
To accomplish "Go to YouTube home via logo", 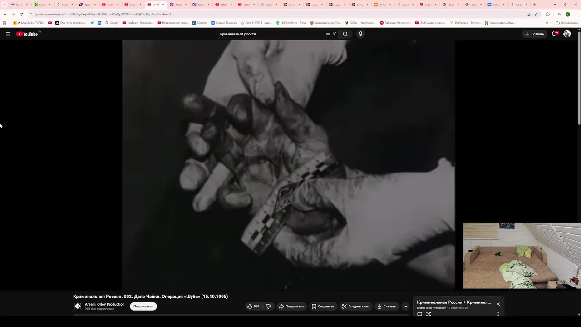I will pyautogui.click(x=28, y=34).
